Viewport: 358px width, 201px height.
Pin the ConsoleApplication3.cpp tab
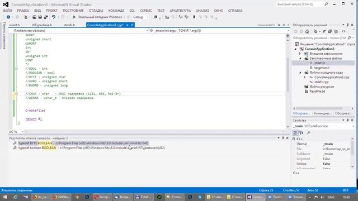click(x=128, y=25)
